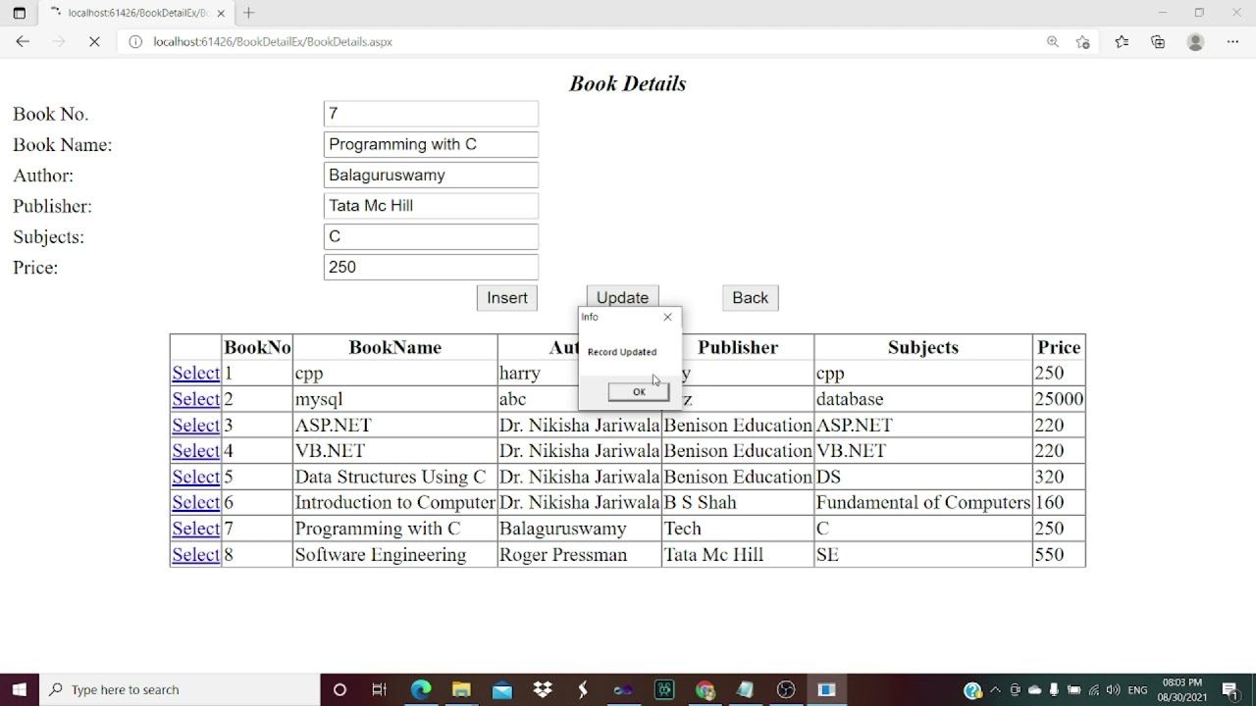Open File Explorer from the taskbar
The height and width of the screenshot is (706, 1256).
(461, 689)
